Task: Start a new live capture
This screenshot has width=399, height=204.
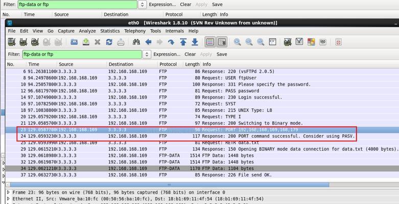Action: (35, 42)
